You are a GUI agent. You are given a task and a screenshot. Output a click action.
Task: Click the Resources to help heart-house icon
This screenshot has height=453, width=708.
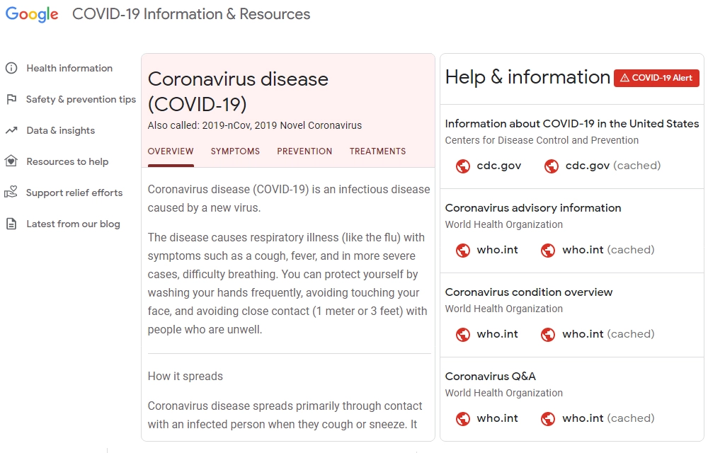(11, 161)
